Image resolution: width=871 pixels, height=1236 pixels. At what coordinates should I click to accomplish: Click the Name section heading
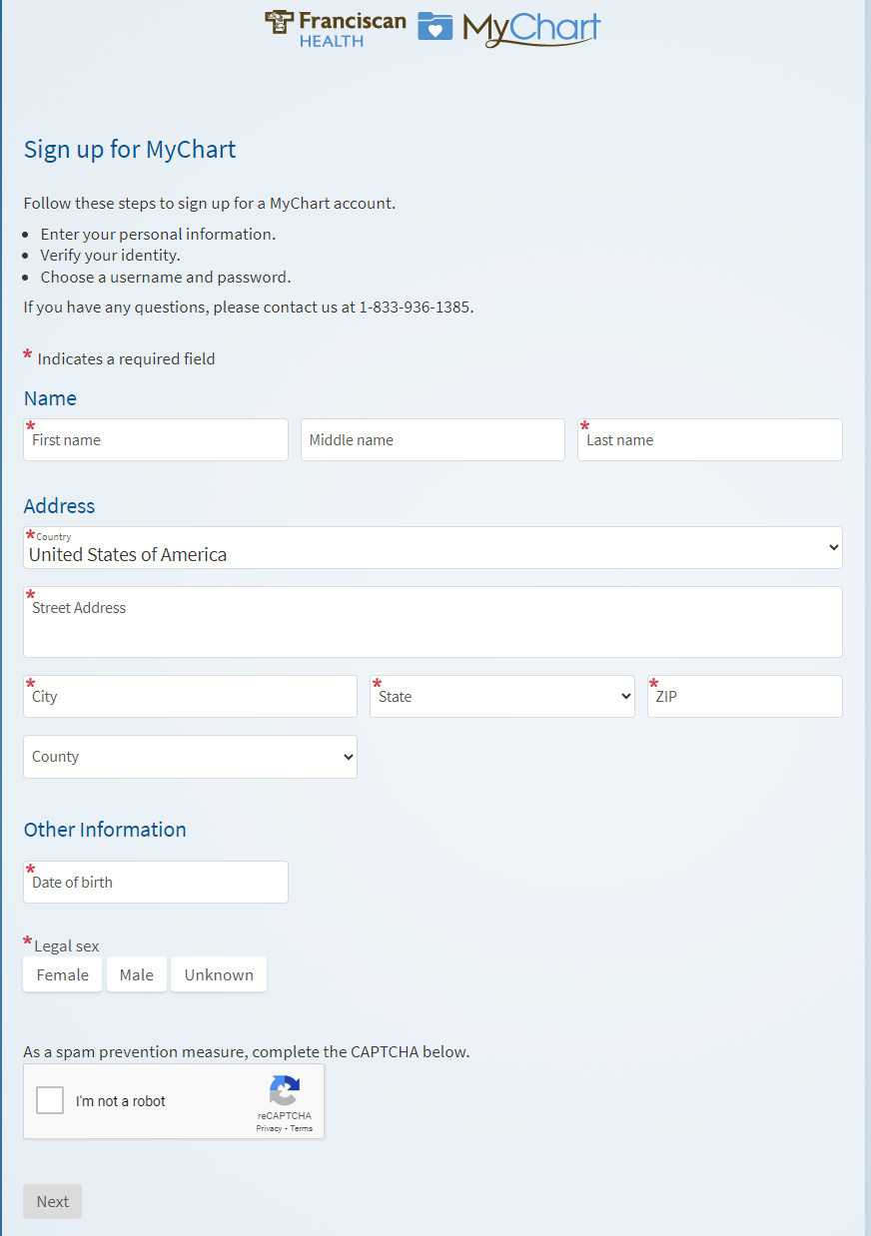click(50, 398)
